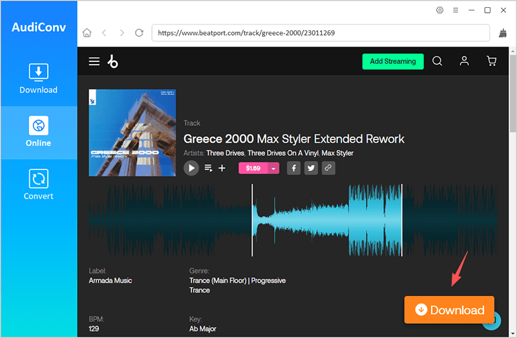Navigate back in embedded browser
517x338 pixels.
pyautogui.click(x=104, y=33)
